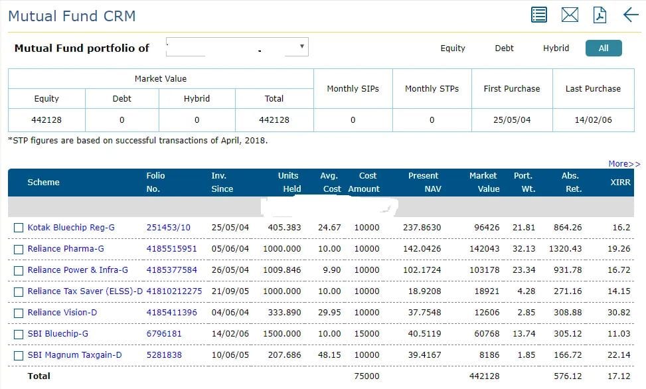Screen dimensions: 646x389
Task: Click the More>> link
Action: [x=624, y=163]
